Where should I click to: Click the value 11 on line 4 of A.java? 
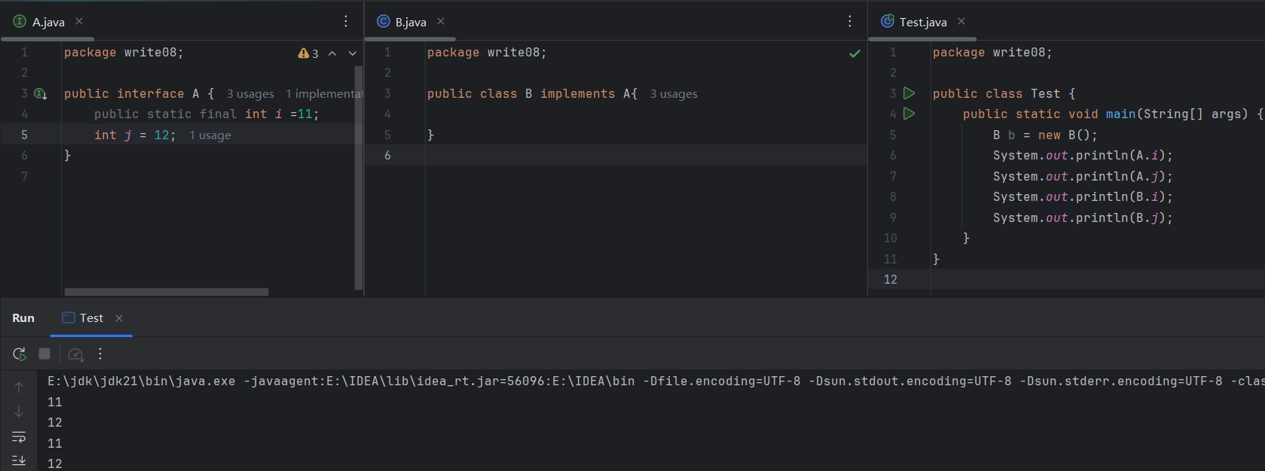pyautogui.click(x=304, y=114)
